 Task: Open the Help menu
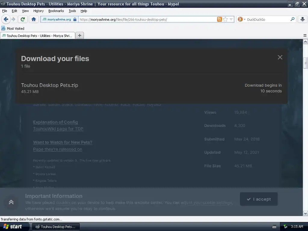pos(84,11)
